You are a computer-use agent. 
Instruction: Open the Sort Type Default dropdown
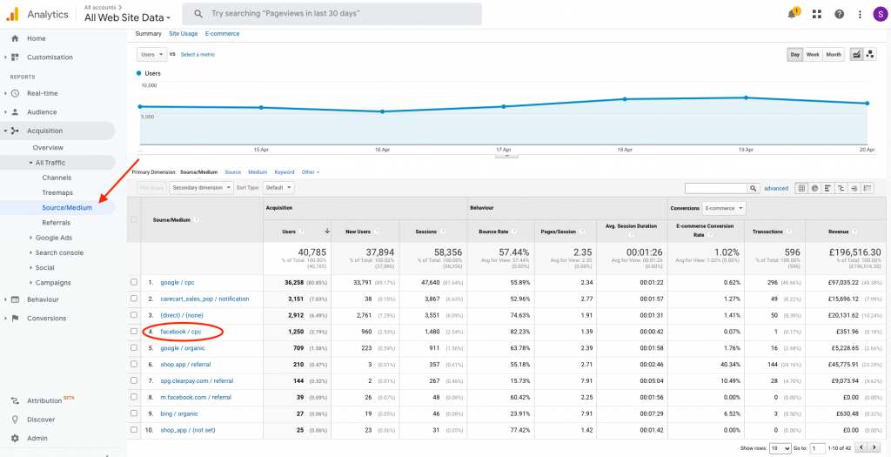click(280, 187)
